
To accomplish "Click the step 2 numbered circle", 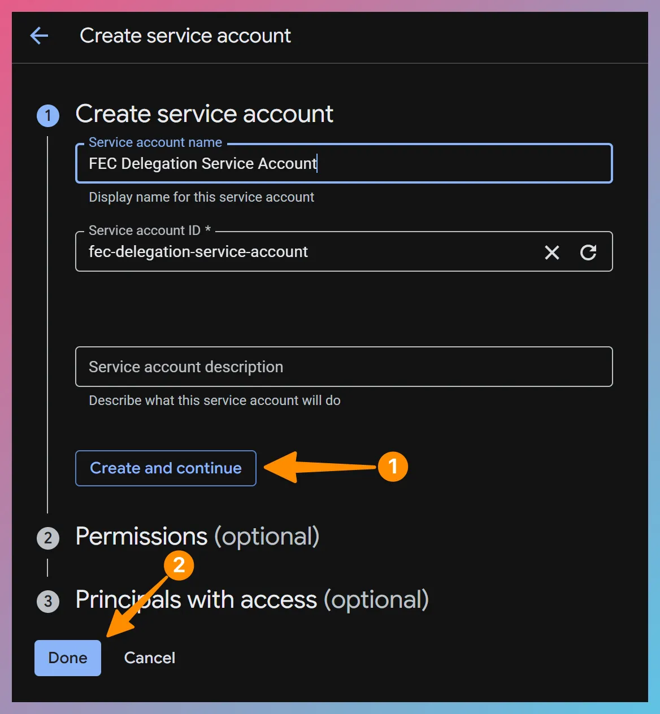I will click(48, 538).
